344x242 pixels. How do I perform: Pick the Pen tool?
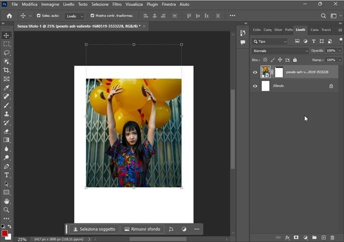[6, 166]
